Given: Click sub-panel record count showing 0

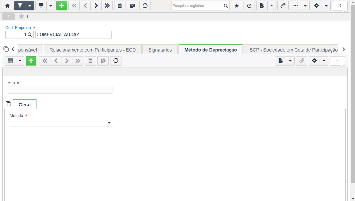Looking at the screenshot, I should pyautogui.click(x=337, y=61).
